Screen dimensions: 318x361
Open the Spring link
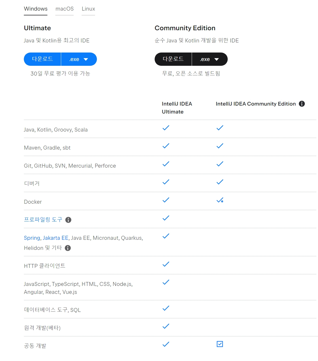point(32,238)
